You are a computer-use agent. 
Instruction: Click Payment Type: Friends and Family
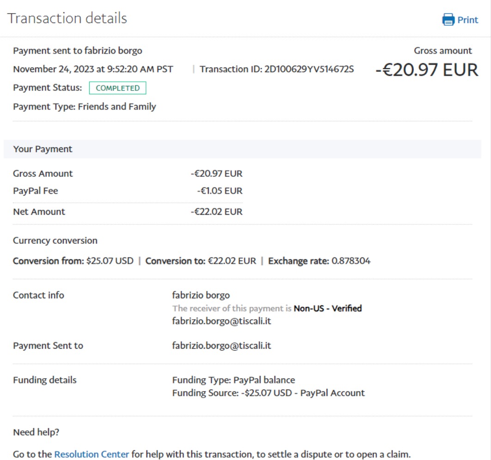click(x=85, y=107)
